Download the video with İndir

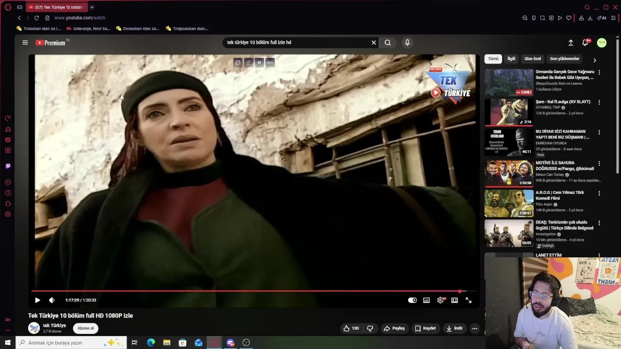coord(455,328)
